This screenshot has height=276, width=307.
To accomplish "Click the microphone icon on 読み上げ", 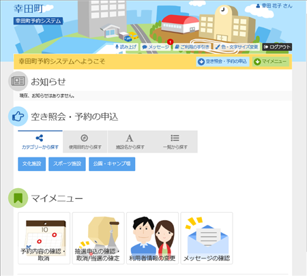I will pos(117,47).
